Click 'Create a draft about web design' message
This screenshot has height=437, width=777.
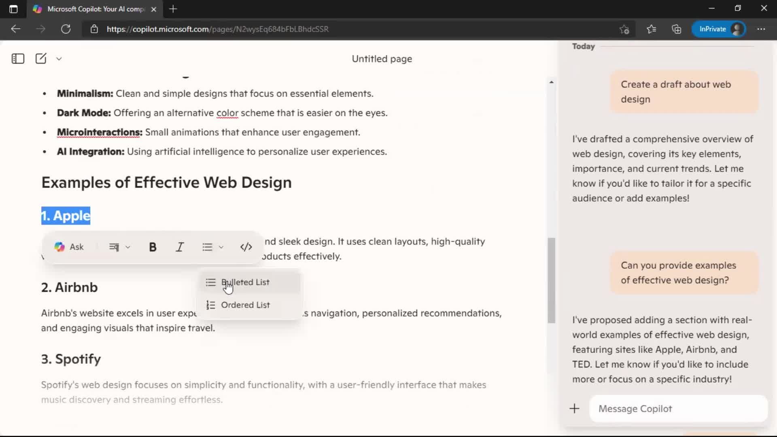pyautogui.click(x=684, y=92)
